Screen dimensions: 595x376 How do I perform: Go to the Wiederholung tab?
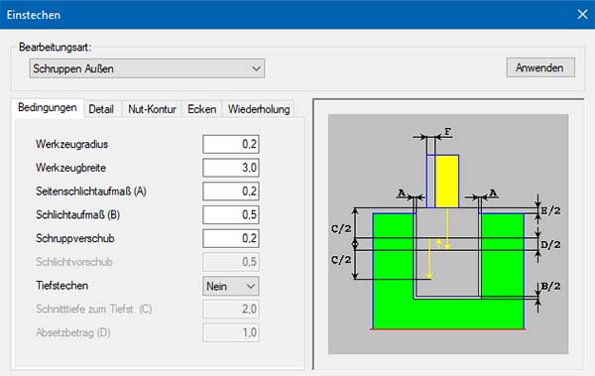(x=259, y=109)
